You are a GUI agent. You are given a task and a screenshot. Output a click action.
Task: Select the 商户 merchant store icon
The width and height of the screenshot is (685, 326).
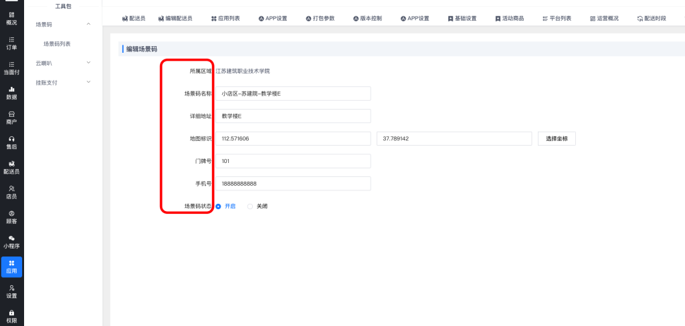tap(11, 118)
